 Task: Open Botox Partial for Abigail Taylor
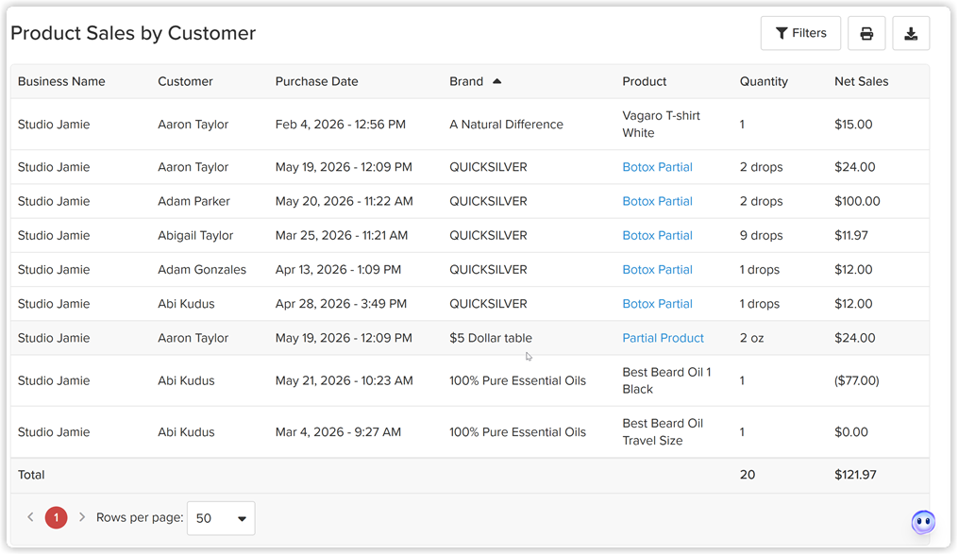tap(657, 235)
